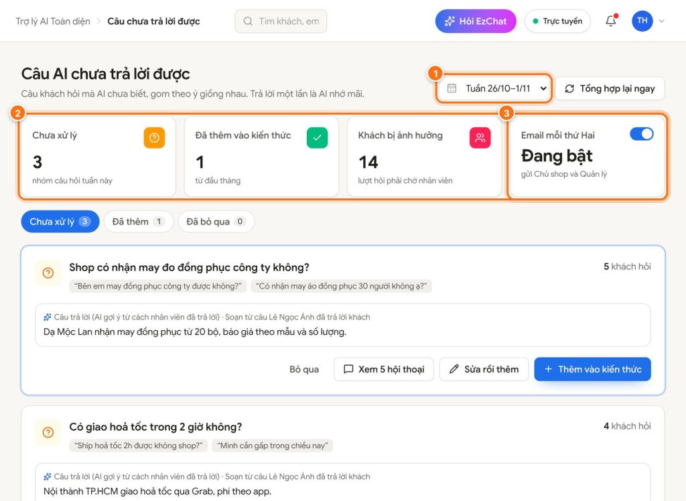This screenshot has height=501, width=686.
Task: Turn off the Email mỗi thứ Hai switch
Action: [641, 134]
